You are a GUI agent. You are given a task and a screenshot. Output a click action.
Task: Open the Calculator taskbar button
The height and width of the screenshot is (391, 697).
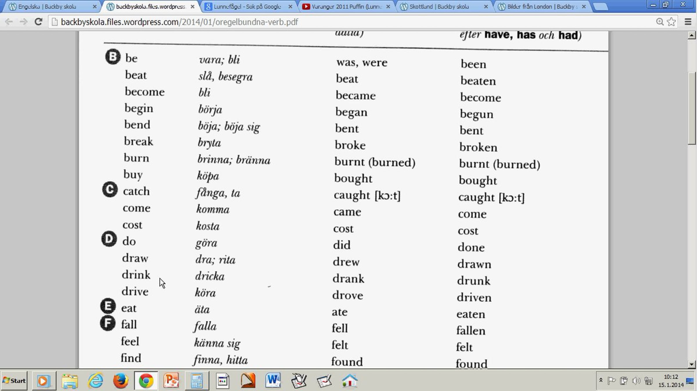coord(197,381)
